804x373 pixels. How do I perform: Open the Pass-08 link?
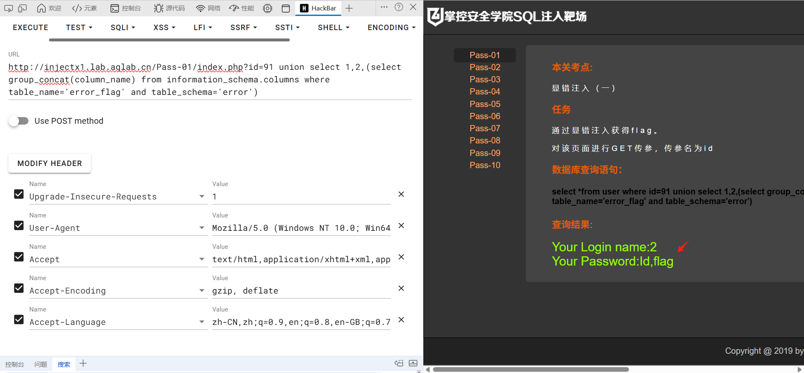[x=485, y=141]
